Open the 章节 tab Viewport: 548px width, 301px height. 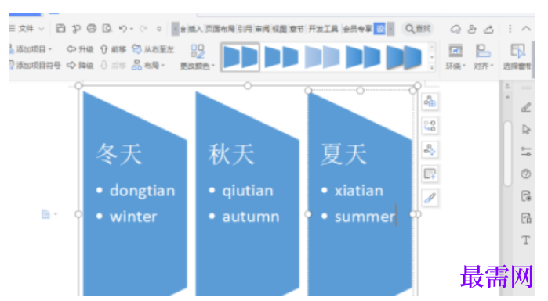tap(296, 29)
